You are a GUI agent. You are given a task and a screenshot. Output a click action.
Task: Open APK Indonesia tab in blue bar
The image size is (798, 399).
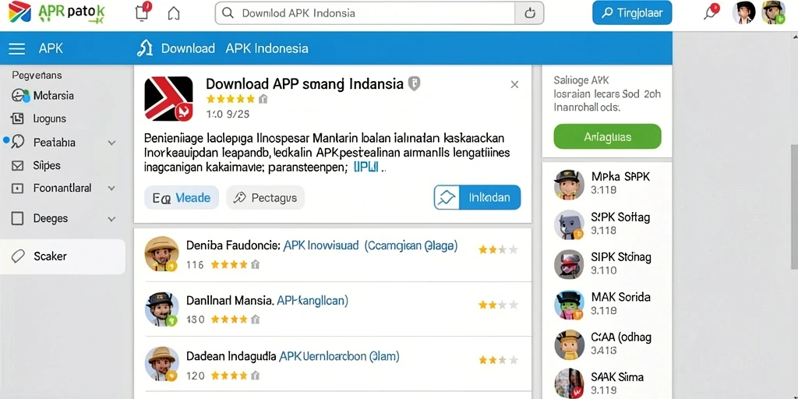267,48
